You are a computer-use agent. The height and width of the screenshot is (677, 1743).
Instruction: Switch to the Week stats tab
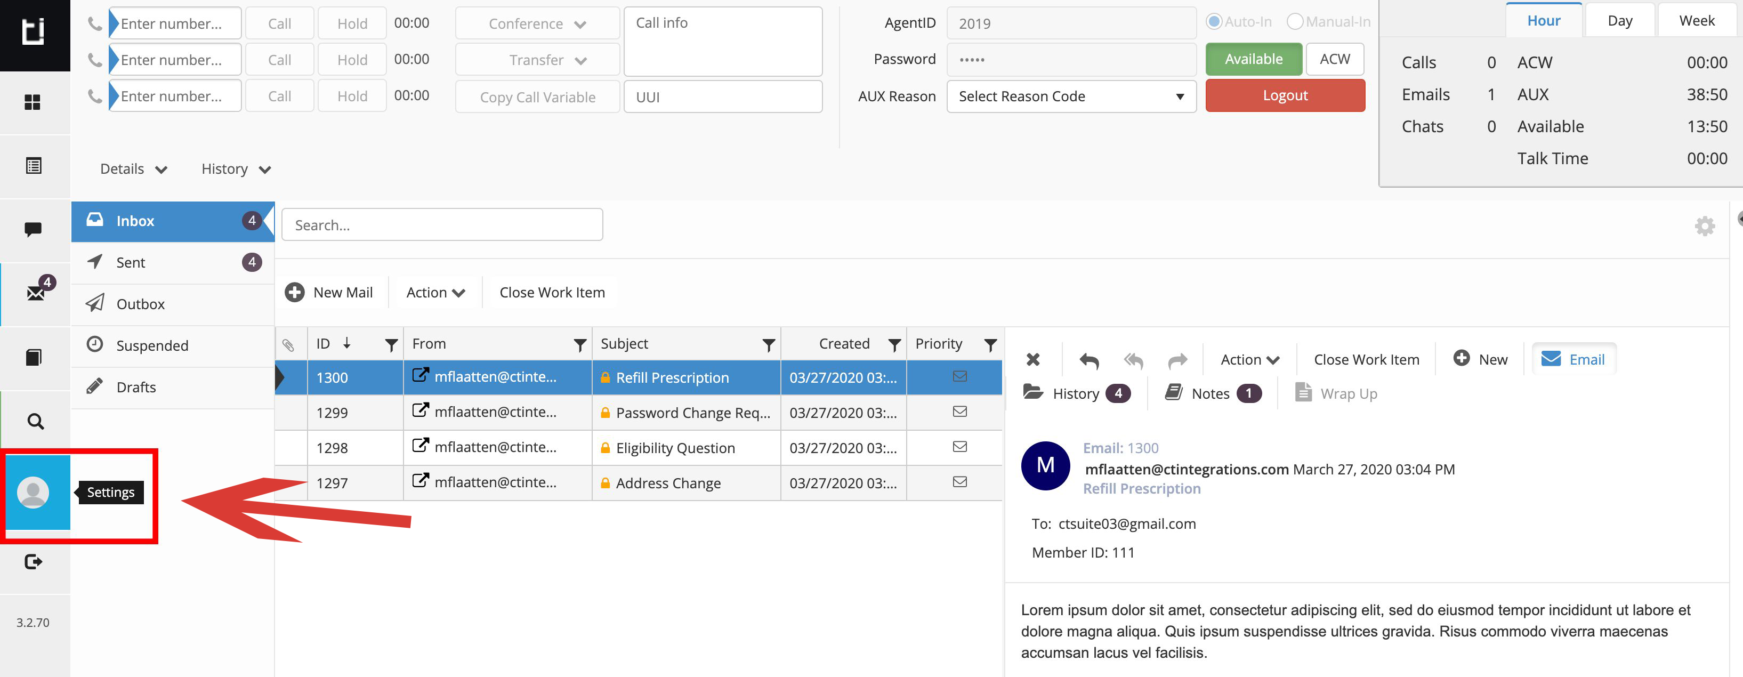(x=1697, y=20)
